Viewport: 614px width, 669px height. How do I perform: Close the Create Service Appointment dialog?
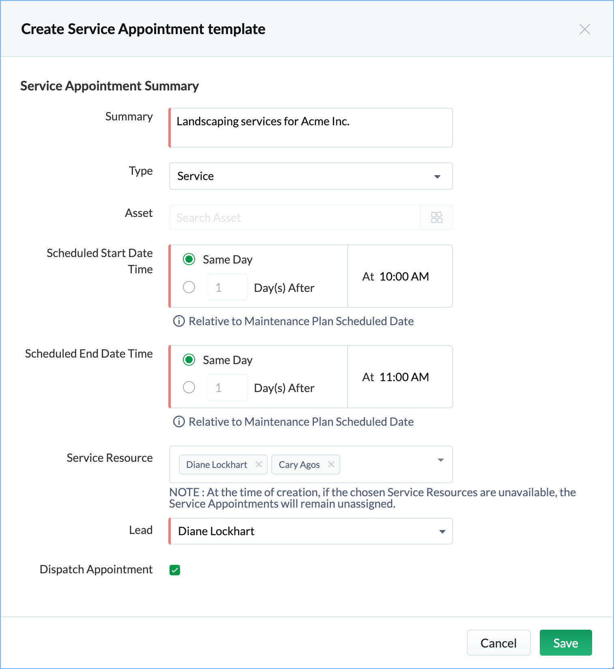click(584, 29)
